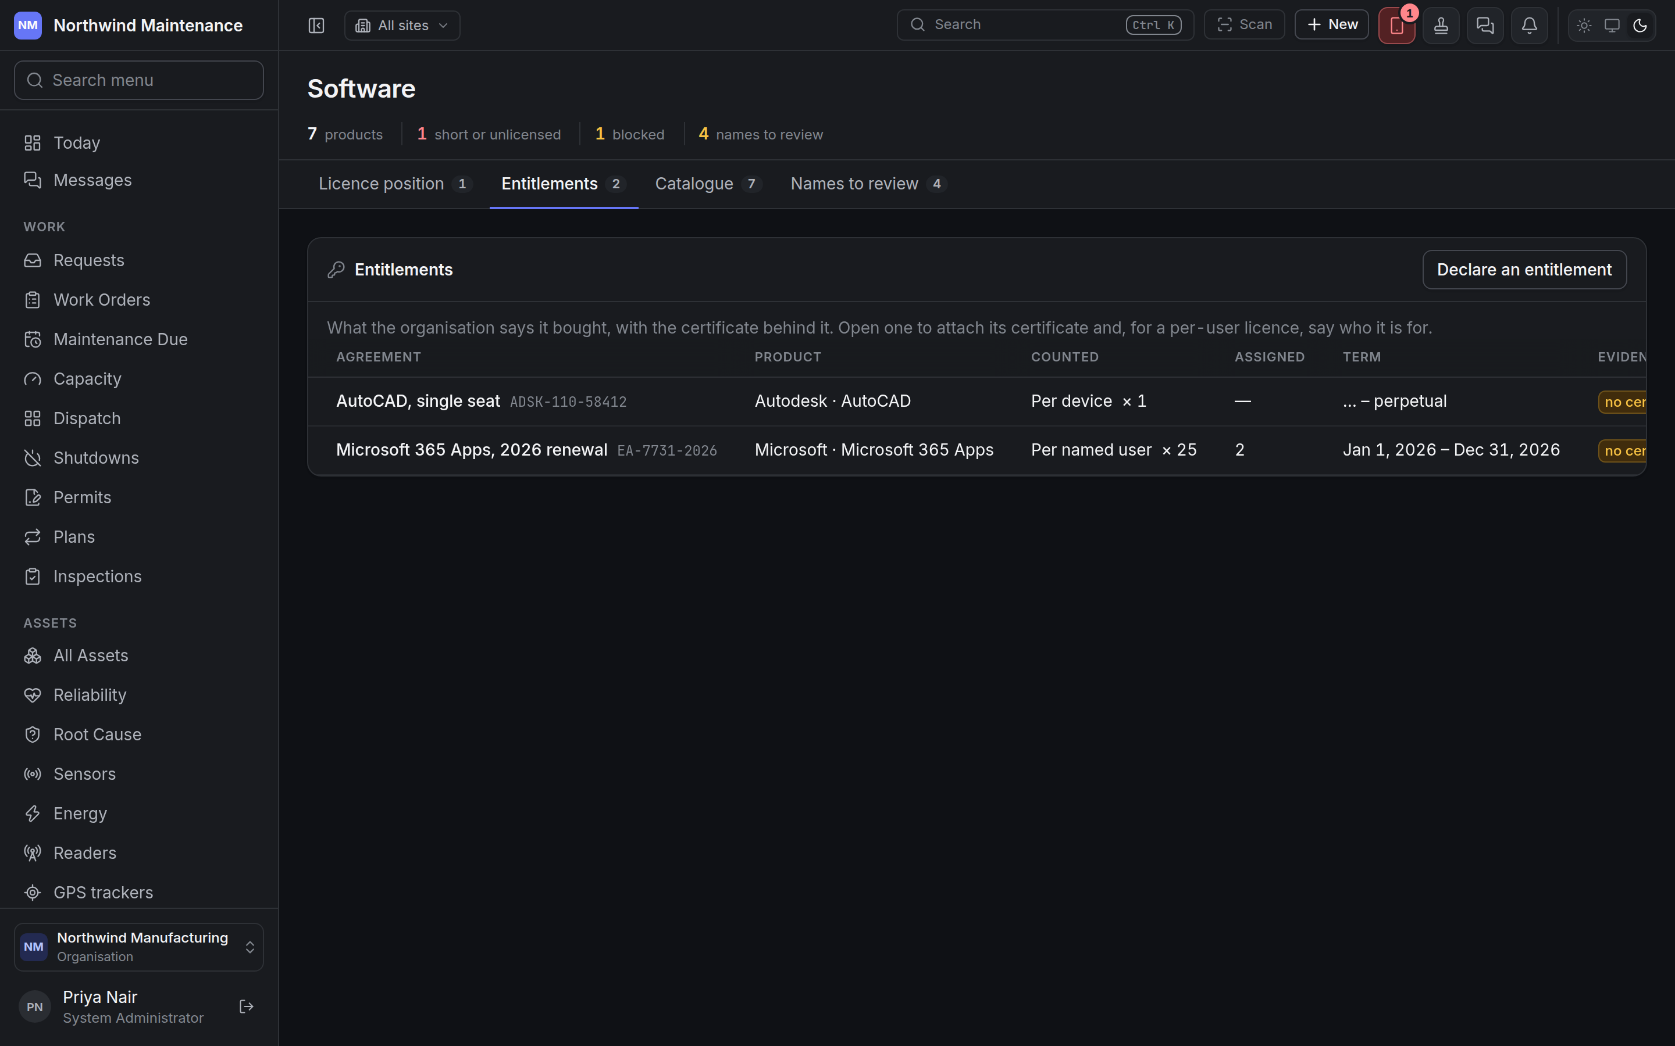Open Reliability page
Screen dimensions: 1675x1046
point(139,694)
